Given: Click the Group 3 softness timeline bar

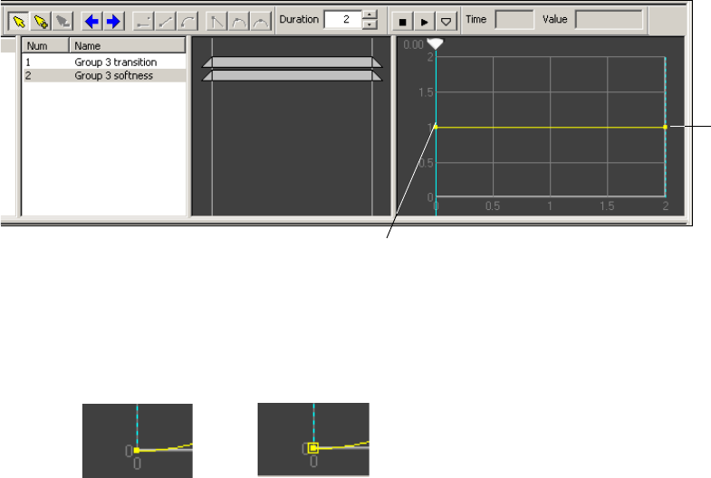Looking at the screenshot, I should point(292,76).
